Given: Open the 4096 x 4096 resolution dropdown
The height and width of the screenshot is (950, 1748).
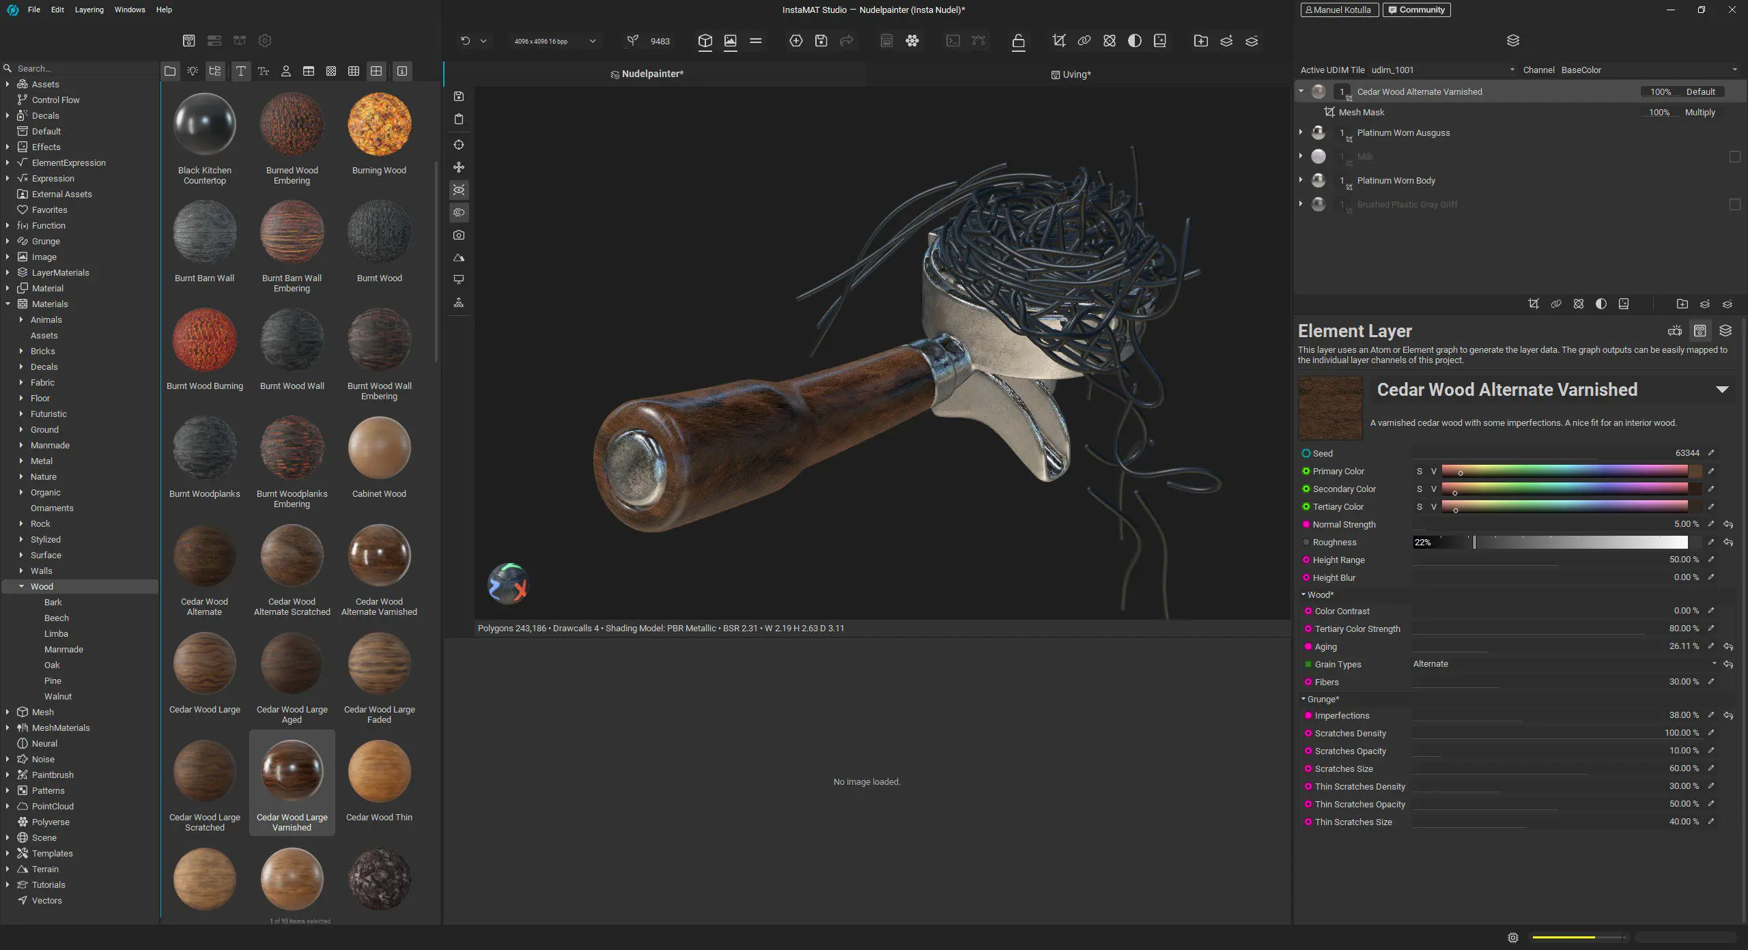Looking at the screenshot, I should click(x=592, y=41).
